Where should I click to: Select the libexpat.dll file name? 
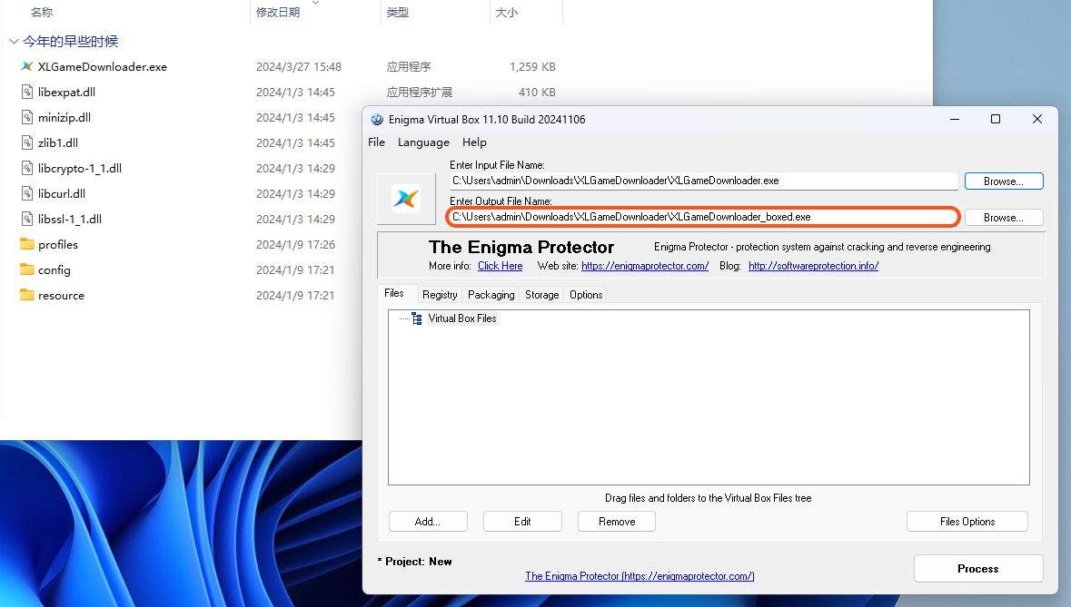pos(67,92)
